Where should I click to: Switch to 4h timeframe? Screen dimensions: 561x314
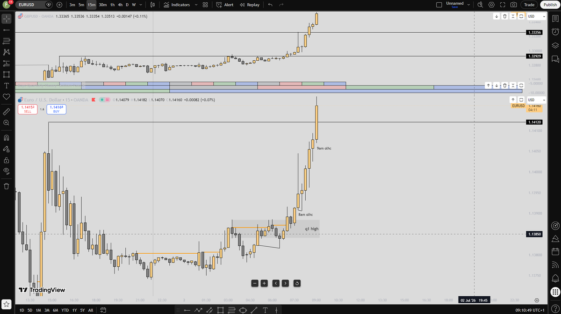[x=120, y=5]
